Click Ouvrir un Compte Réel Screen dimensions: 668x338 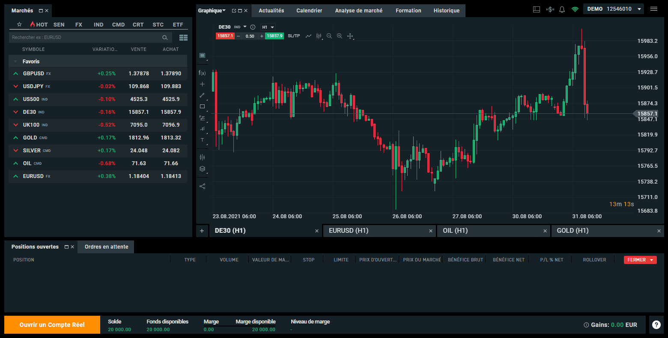(52, 325)
